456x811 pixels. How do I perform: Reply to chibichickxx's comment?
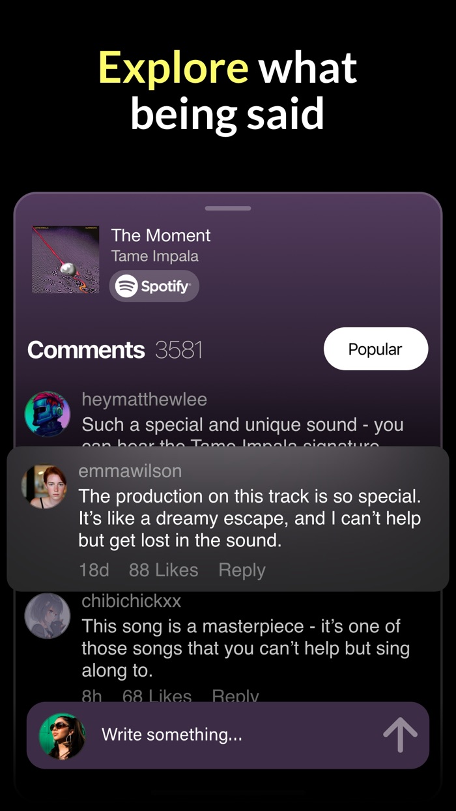235,697
